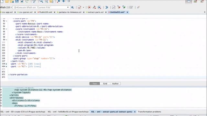Switch to the partwise-to-timewise.xsl tab

(x=70, y=12)
